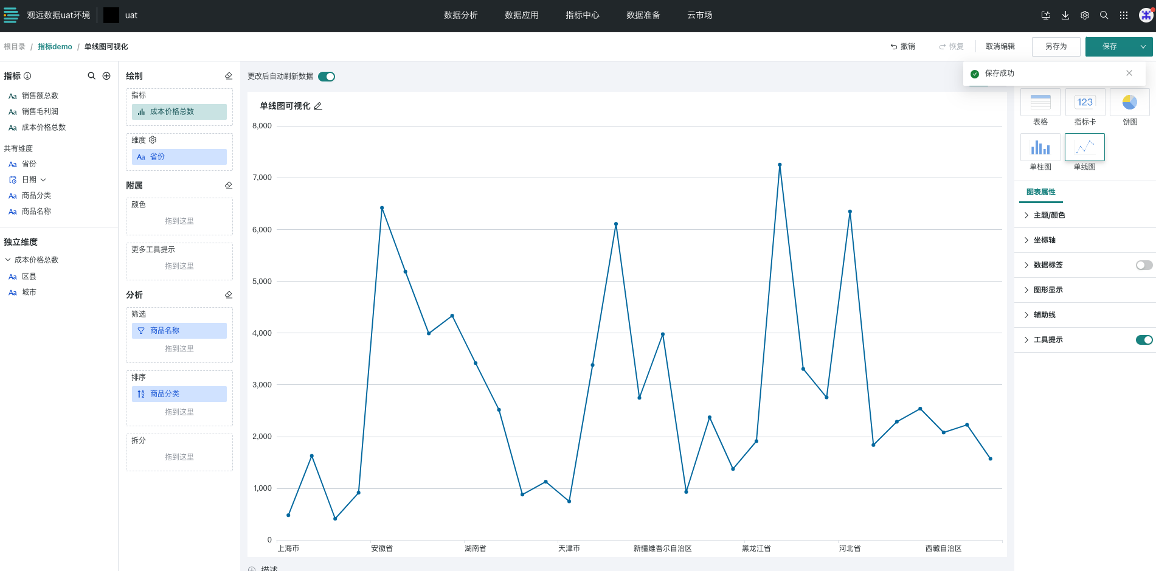Select the pie chart (饼图) type icon

point(1129,103)
